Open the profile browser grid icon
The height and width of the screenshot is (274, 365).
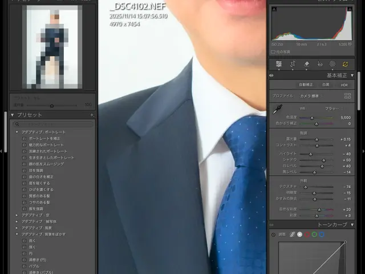[x=347, y=96]
